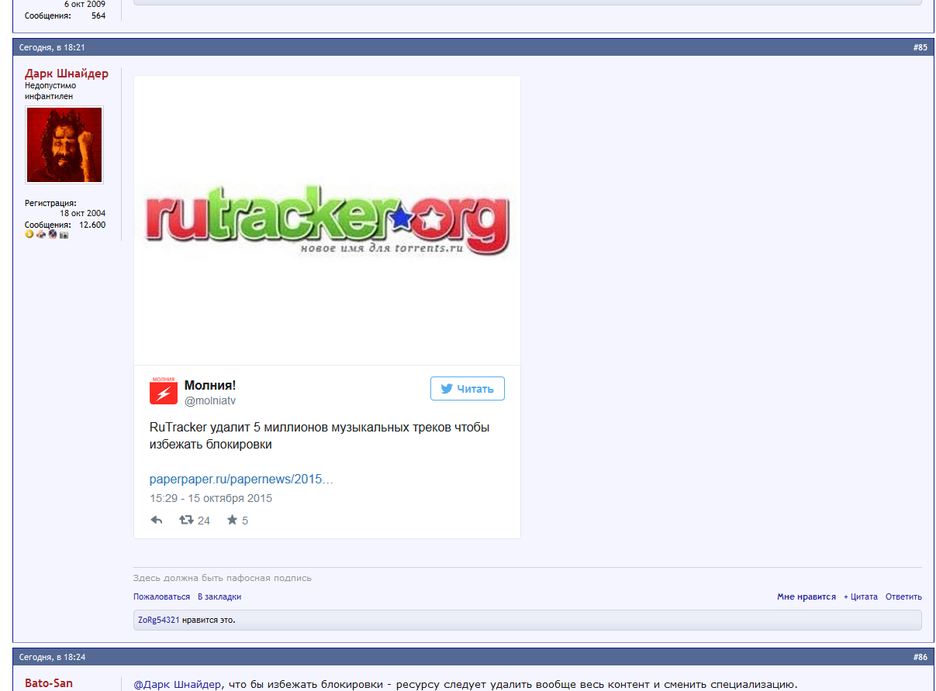Click the reply arrow icon in tweet
This screenshot has width=936, height=691.
[x=156, y=520]
